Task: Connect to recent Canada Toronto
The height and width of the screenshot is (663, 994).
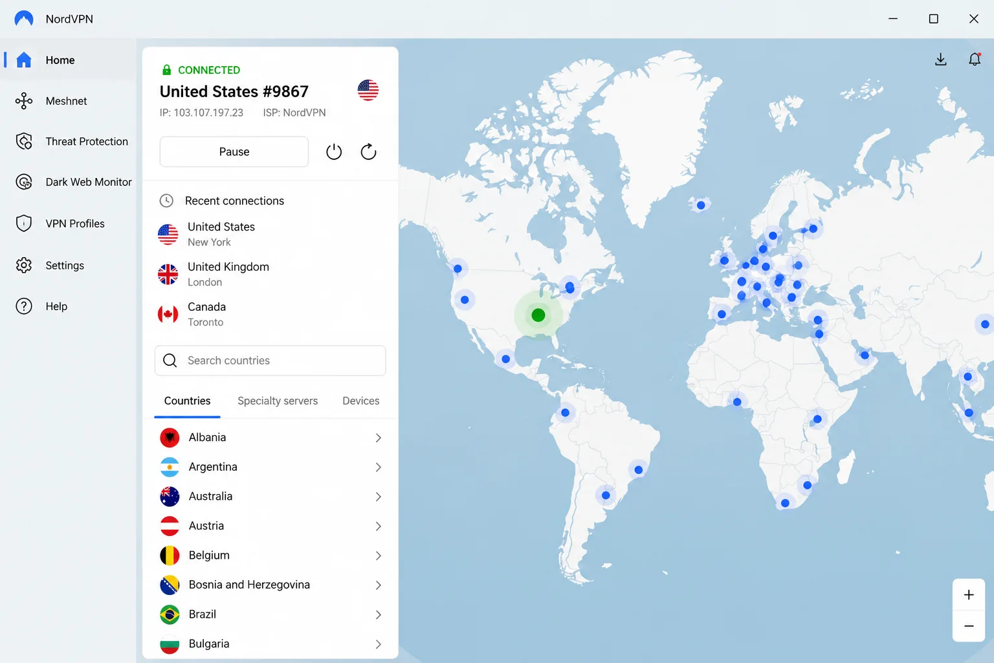Action: [271, 314]
